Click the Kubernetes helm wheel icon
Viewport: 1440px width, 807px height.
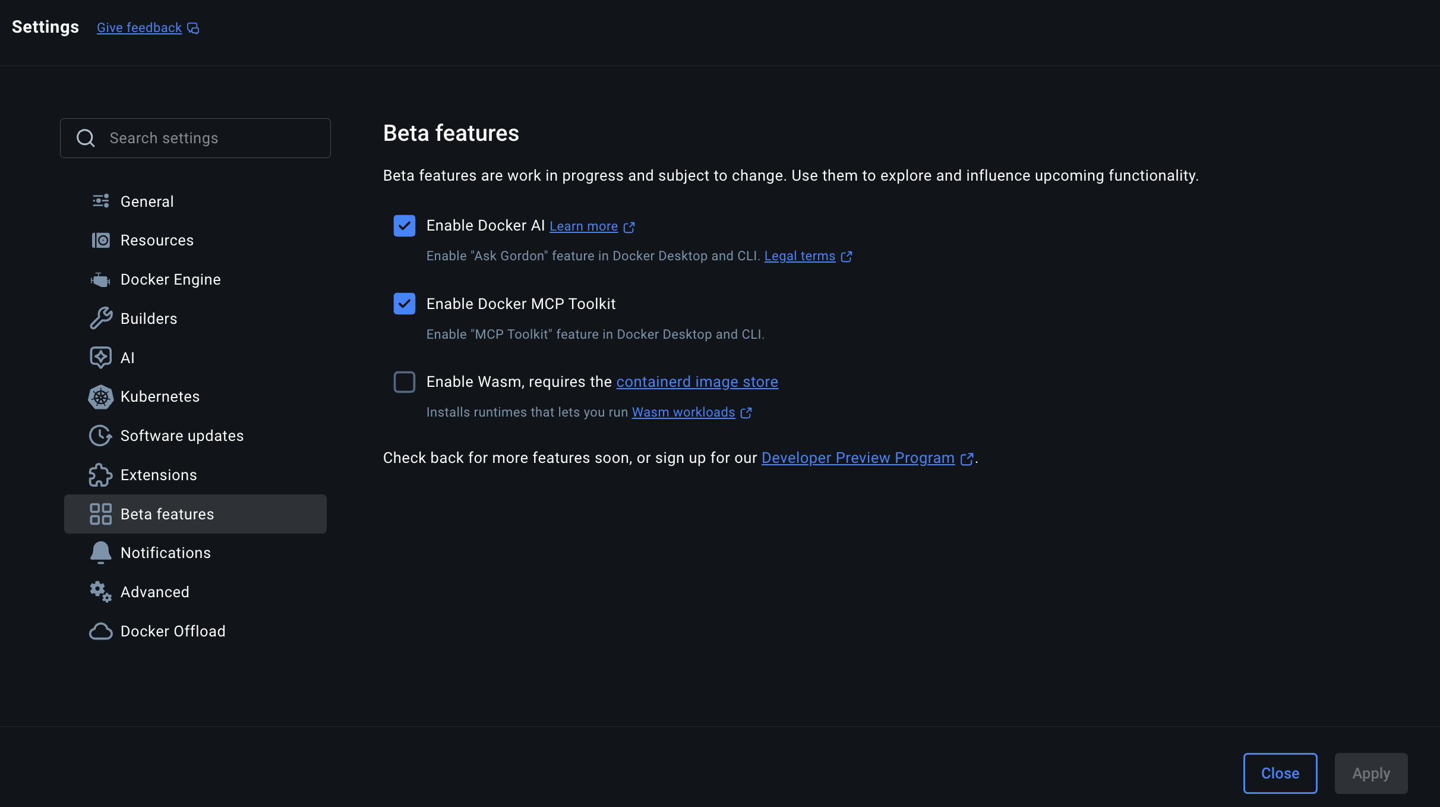tap(100, 397)
